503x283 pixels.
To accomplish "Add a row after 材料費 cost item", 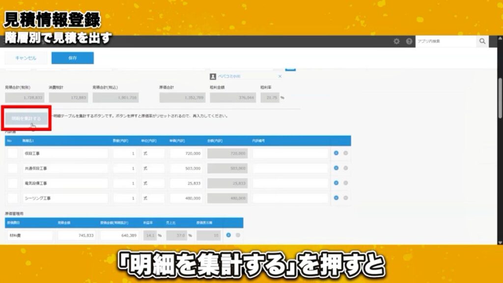I will [x=228, y=235].
